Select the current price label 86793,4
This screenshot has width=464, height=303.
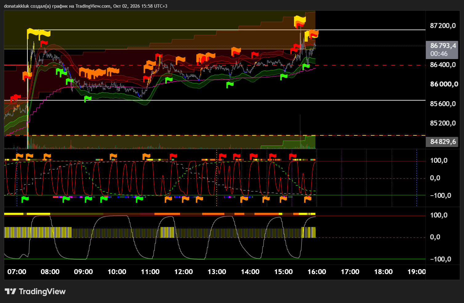[x=443, y=46]
